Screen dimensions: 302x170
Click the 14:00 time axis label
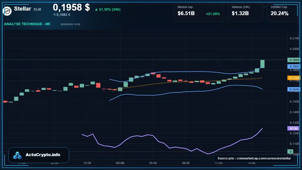(x=251, y=163)
